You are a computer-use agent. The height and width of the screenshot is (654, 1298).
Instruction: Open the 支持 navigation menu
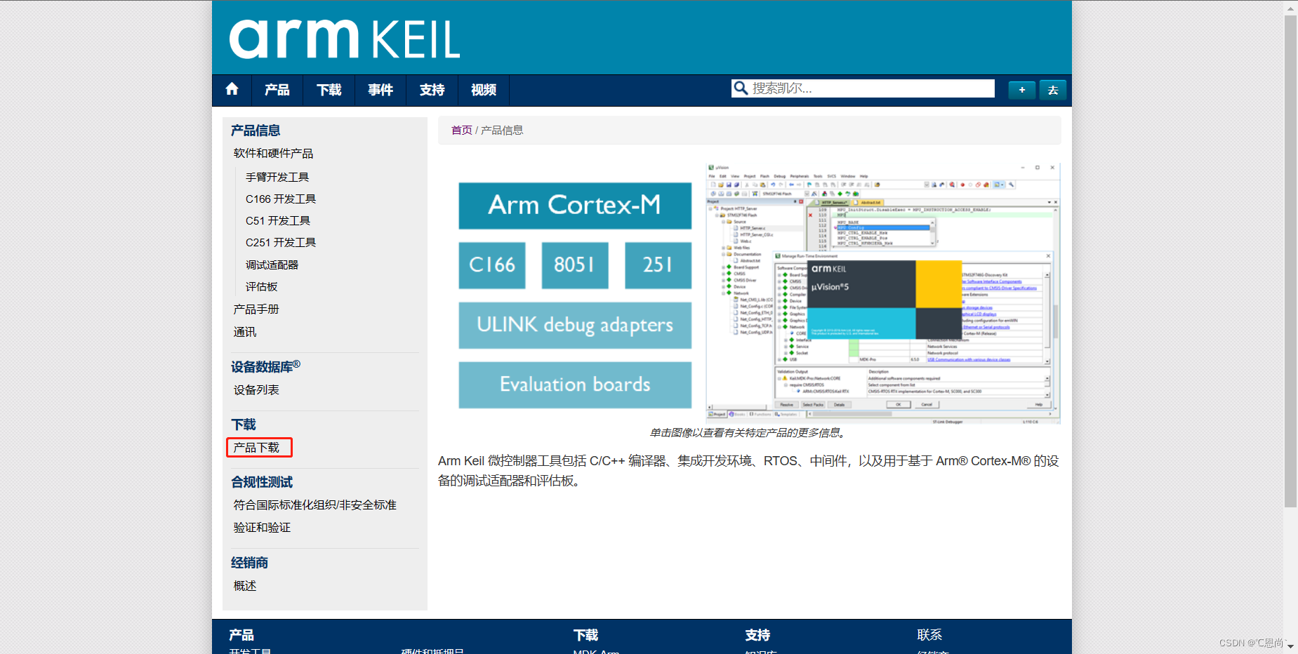tap(432, 90)
